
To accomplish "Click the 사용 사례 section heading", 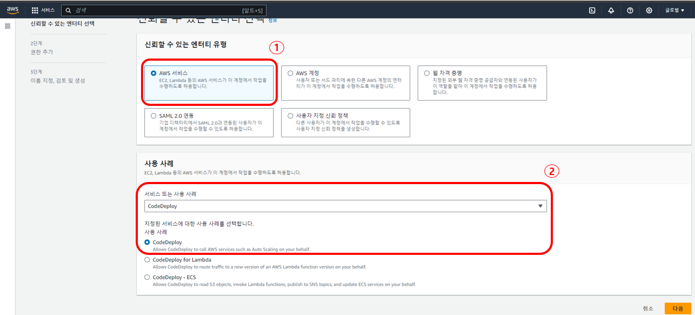I will (159, 163).
